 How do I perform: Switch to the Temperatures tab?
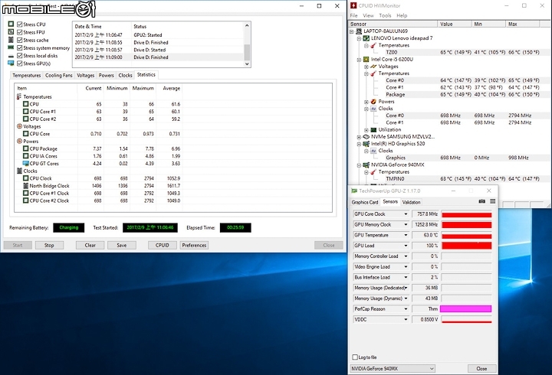(26, 75)
